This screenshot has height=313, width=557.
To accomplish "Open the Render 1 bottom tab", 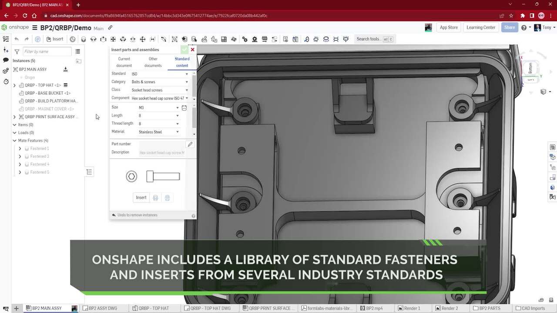I will point(413,308).
